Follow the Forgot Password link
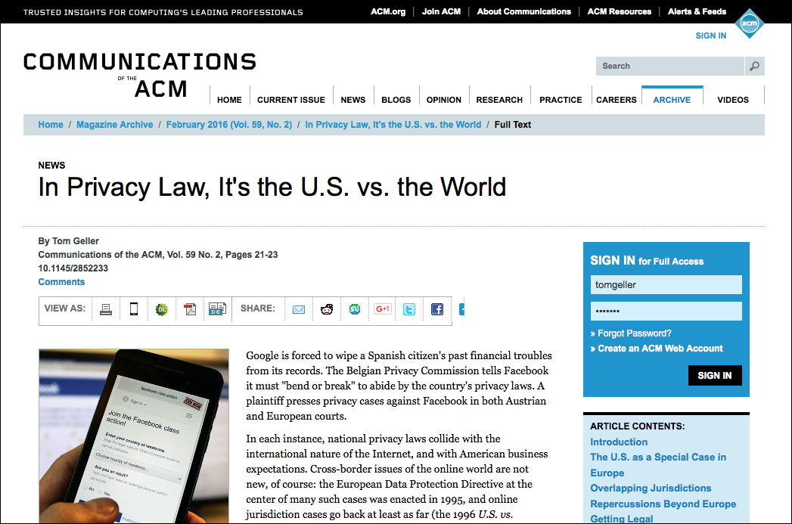 point(634,333)
